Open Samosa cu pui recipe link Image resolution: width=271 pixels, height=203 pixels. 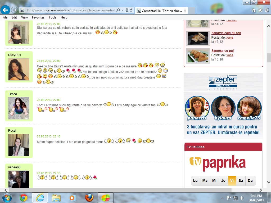click(x=222, y=51)
